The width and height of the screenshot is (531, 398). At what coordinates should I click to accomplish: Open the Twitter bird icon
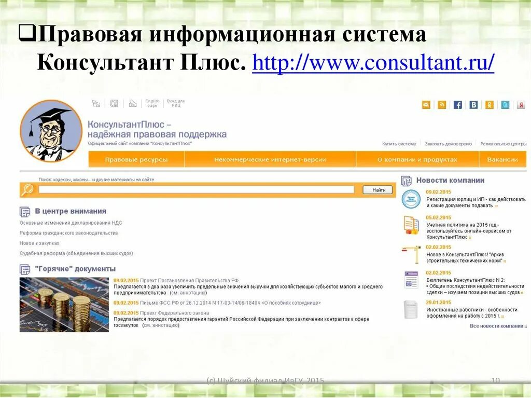coord(506,105)
